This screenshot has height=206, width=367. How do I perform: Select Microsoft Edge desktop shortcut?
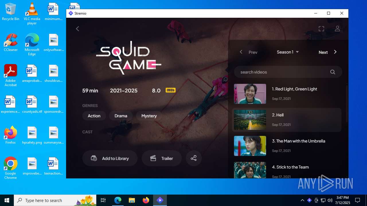point(32,45)
